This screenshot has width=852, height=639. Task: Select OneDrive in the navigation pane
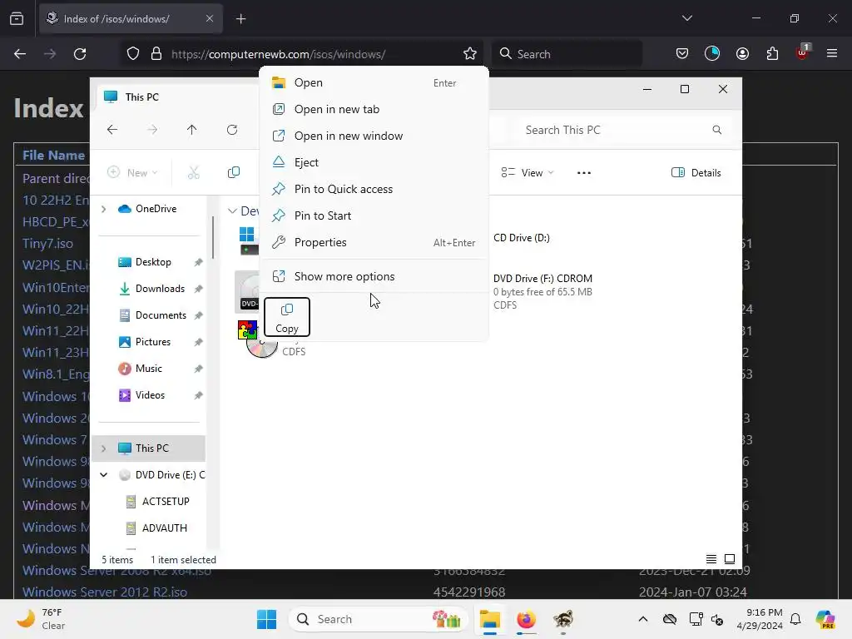pyautogui.click(x=156, y=209)
